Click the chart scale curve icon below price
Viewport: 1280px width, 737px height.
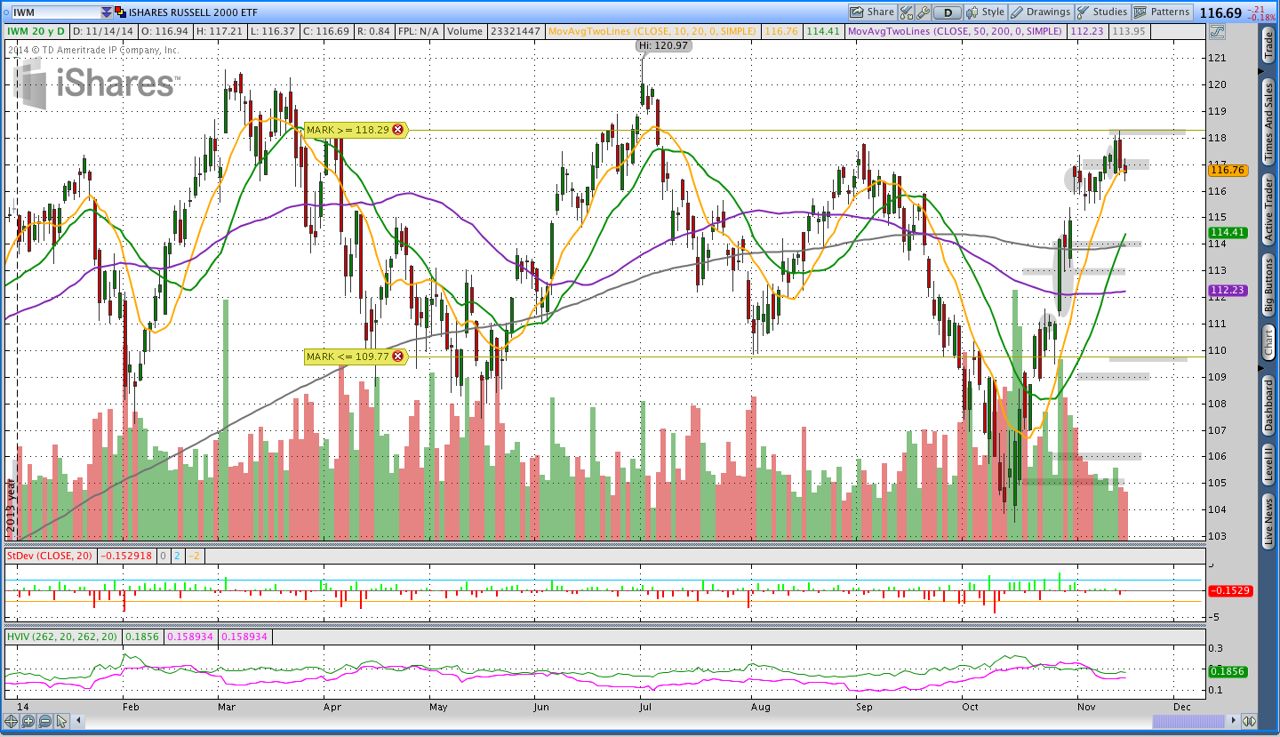click(x=1217, y=31)
